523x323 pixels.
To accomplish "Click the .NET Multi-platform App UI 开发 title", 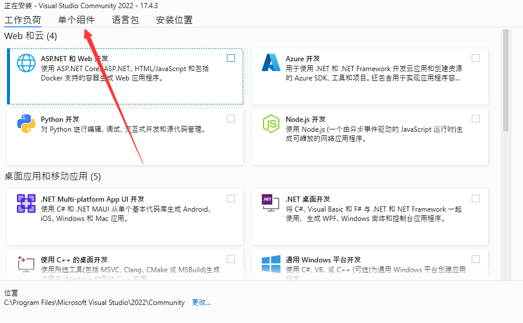I will pyautogui.click(x=92, y=199).
